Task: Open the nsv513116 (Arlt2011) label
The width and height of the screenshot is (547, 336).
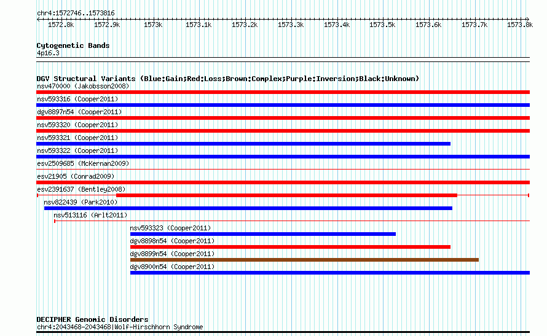Action: click(x=90, y=215)
